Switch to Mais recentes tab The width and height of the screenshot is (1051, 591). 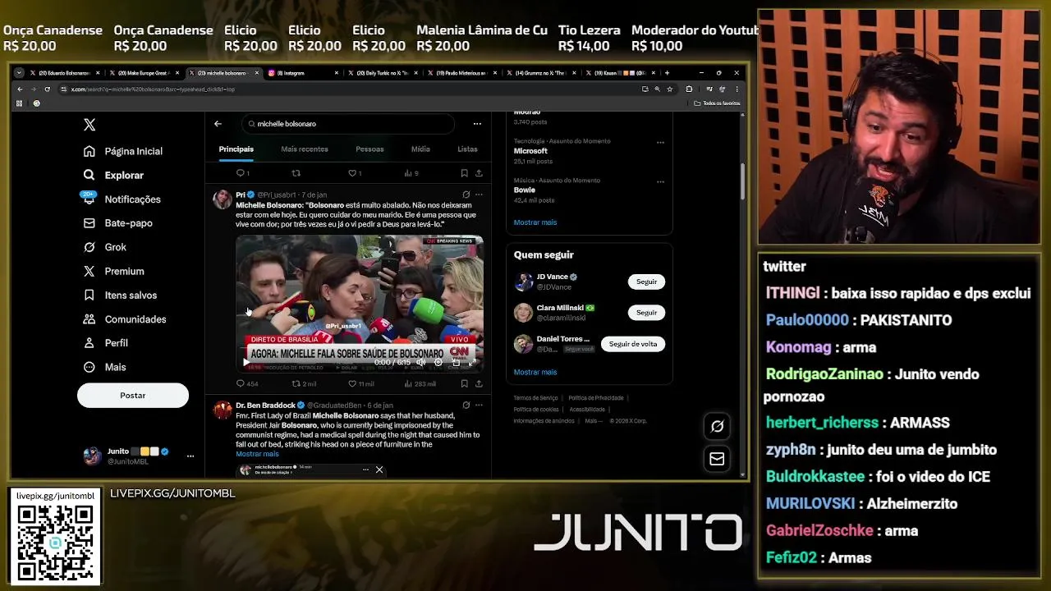tap(305, 149)
